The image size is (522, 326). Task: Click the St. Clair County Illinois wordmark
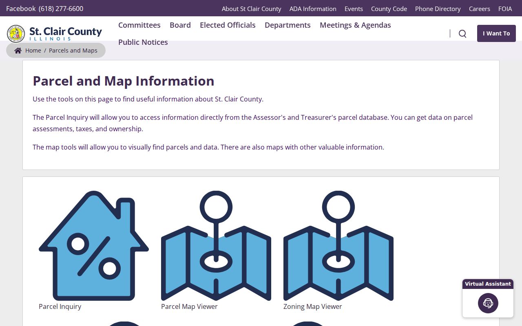tap(66, 33)
